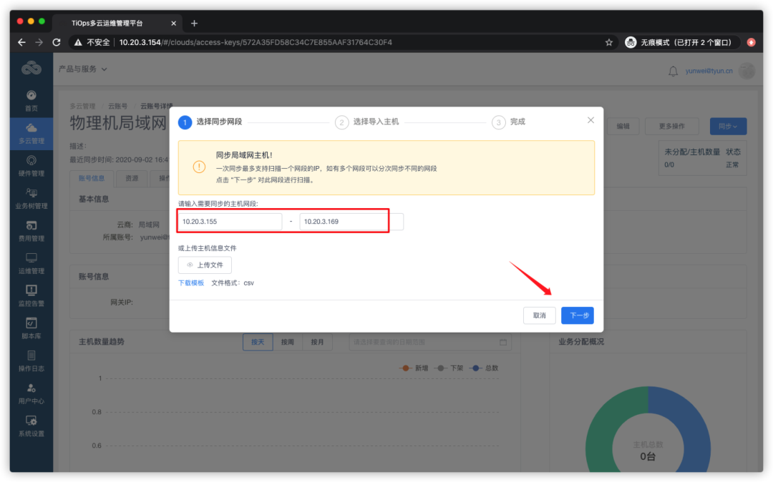Open the 同步 sync dropdown button
The width and height of the screenshot is (773, 482).
click(x=729, y=126)
